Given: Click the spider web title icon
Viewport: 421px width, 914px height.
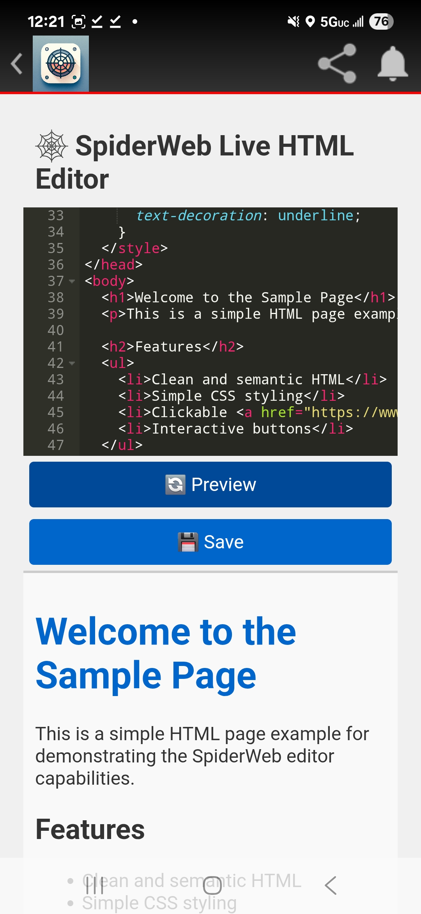Looking at the screenshot, I should 52,146.
